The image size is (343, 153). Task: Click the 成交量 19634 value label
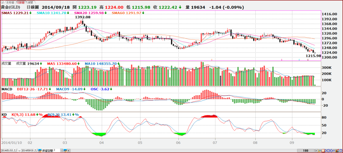[29, 64]
